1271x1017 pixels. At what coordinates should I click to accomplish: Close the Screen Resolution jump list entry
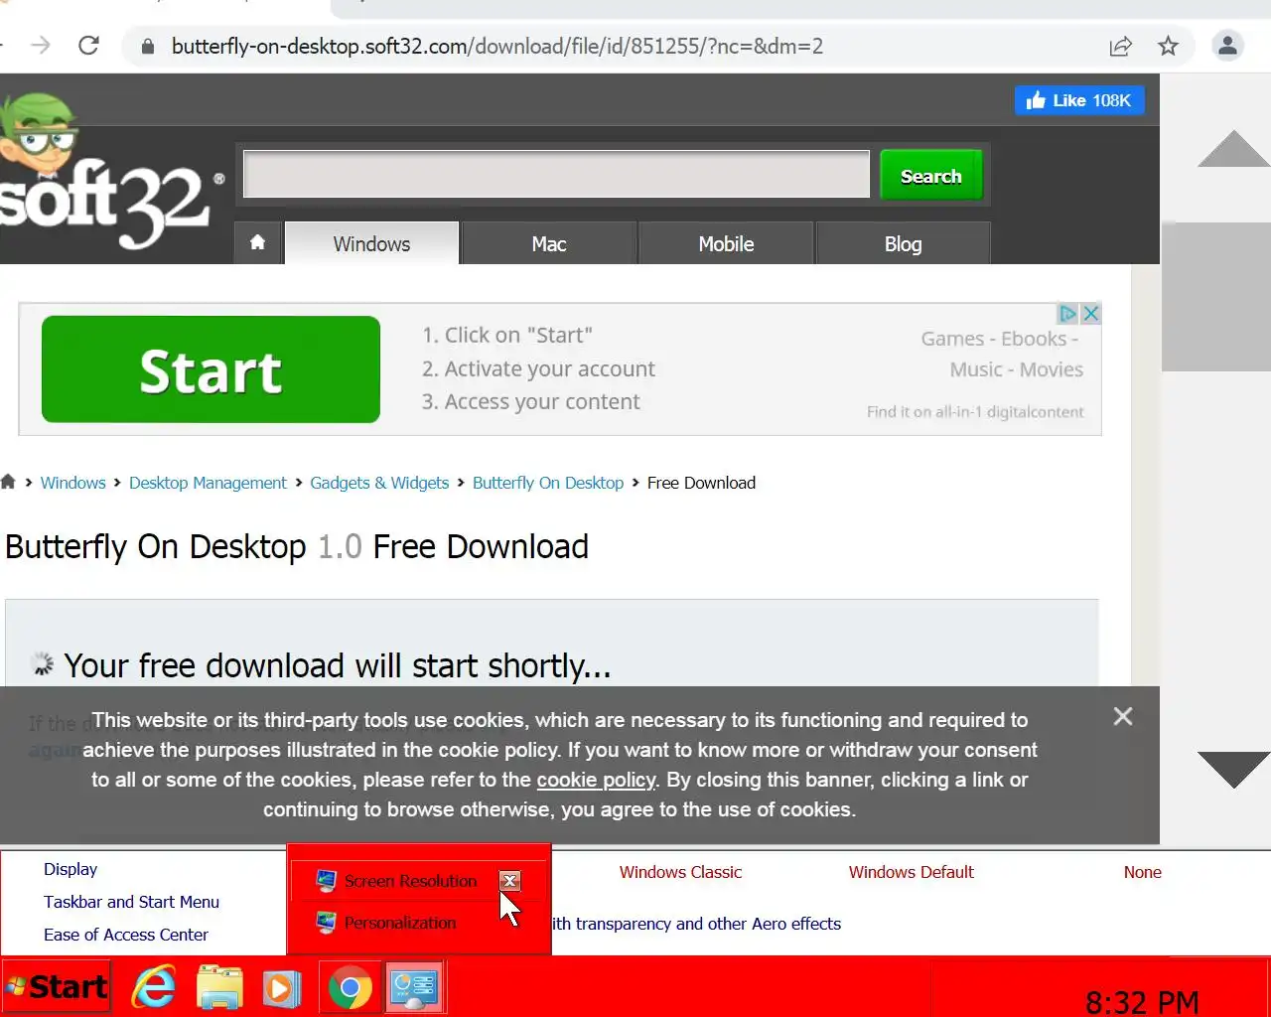pos(509,881)
